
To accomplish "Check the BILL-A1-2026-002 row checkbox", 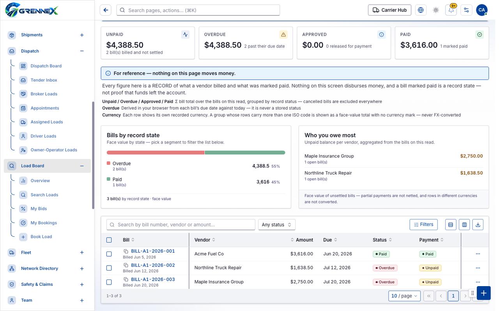I will pyautogui.click(x=109, y=268).
